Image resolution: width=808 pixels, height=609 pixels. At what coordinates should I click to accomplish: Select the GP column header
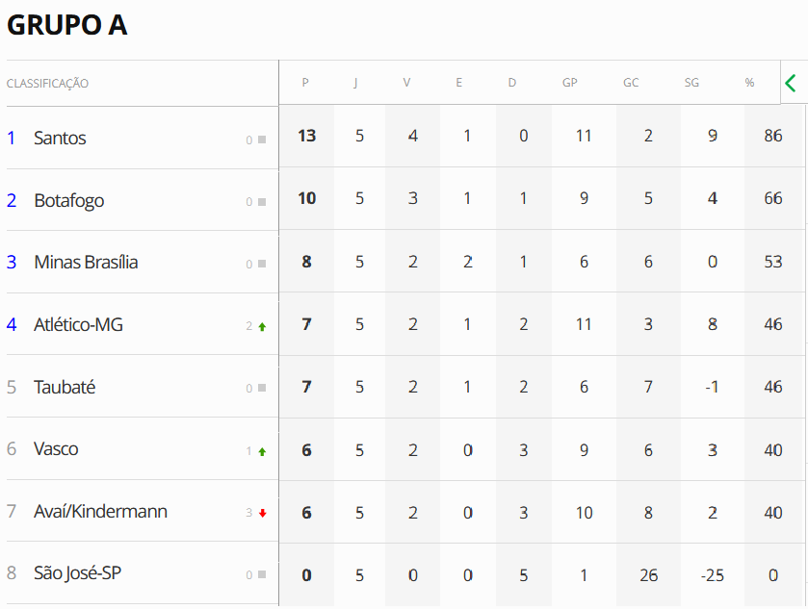click(569, 83)
